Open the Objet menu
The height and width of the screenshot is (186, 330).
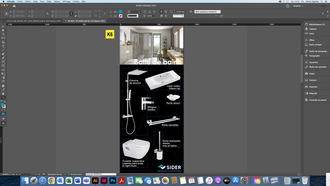[x=49, y=2]
